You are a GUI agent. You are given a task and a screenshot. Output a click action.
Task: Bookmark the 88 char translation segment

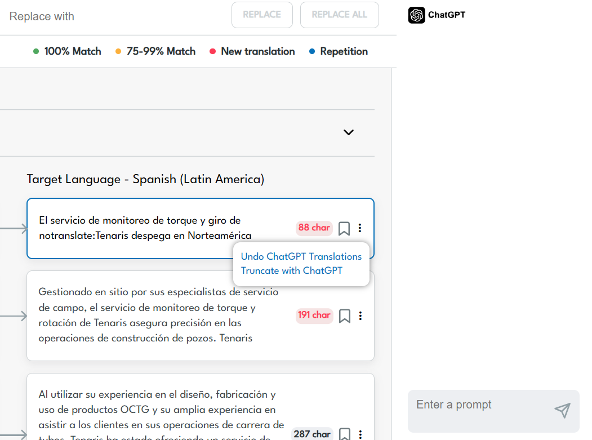tap(344, 228)
